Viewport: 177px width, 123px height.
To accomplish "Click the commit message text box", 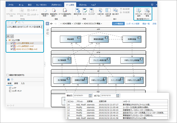I will 24,29.
